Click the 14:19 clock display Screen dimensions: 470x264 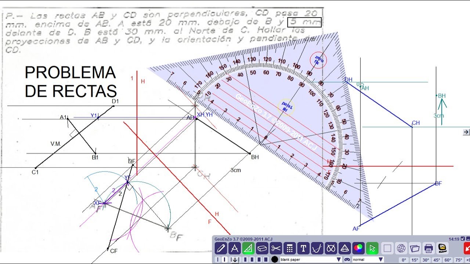coord(454,239)
